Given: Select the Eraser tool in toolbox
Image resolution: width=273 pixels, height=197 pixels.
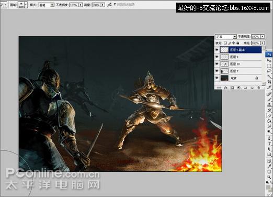Looking at the screenshot, I should point(269,115).
